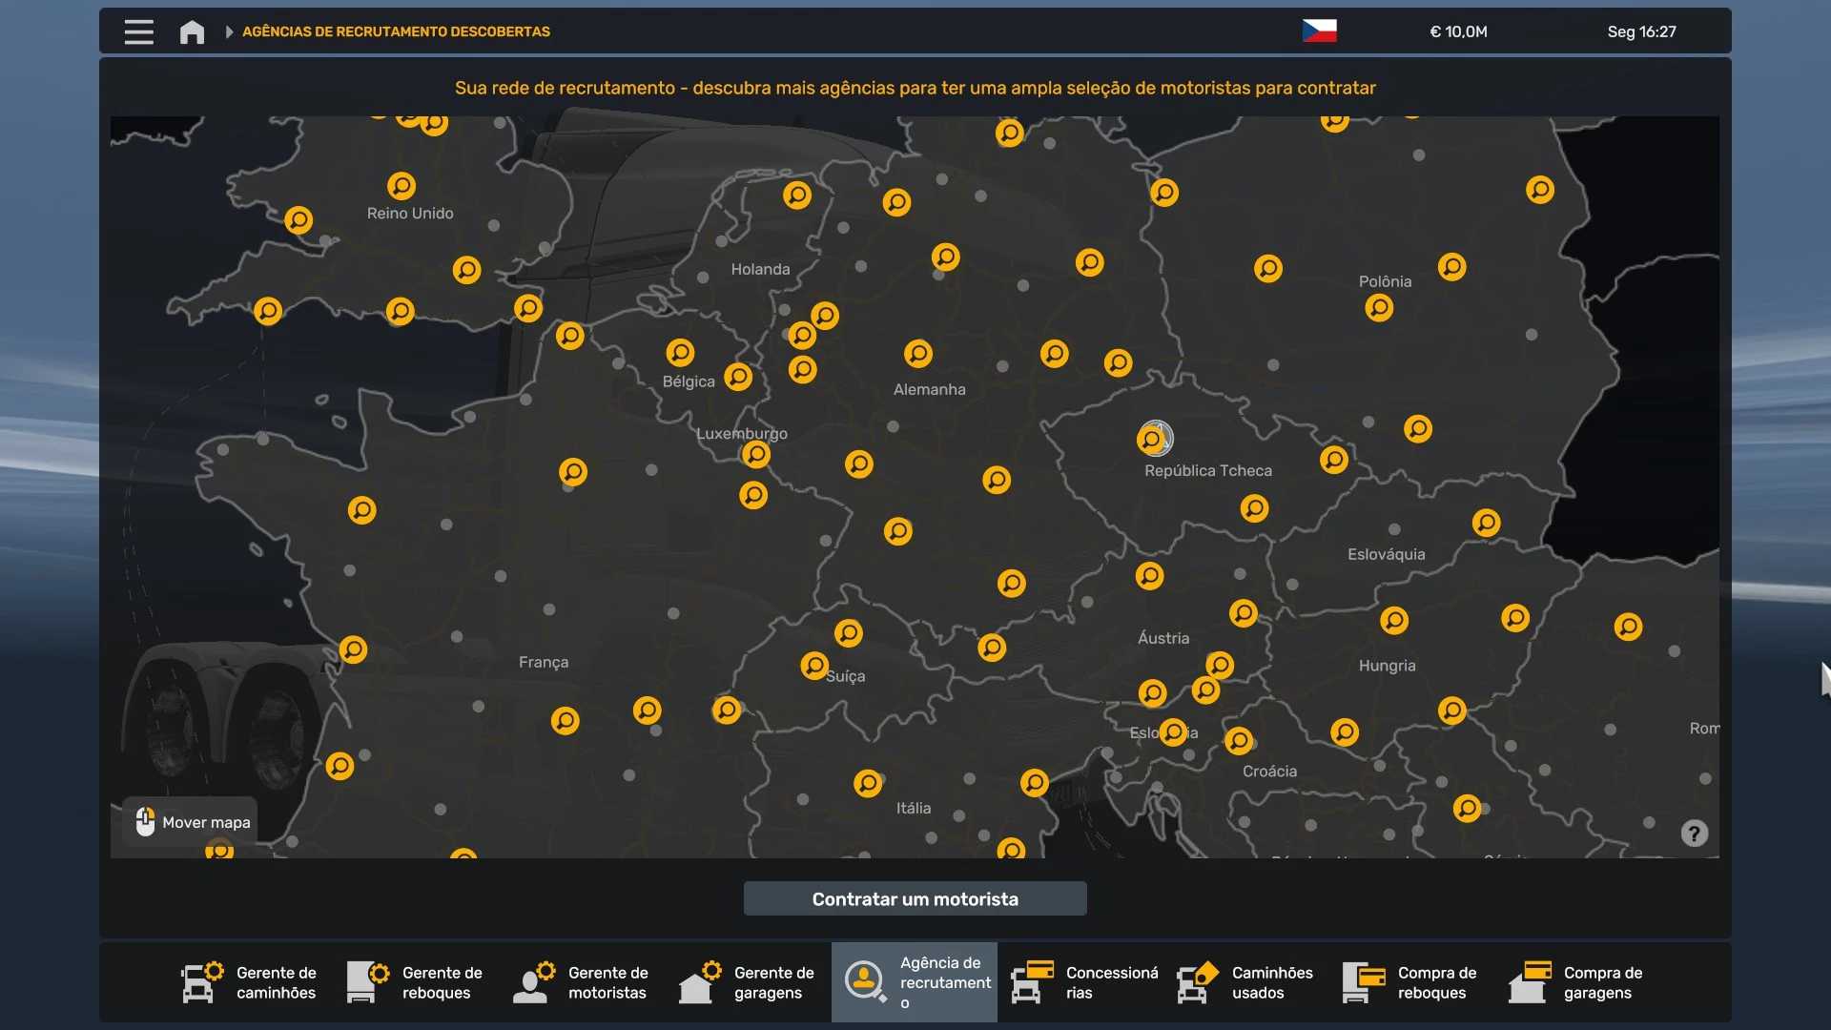Click the breadcrumb arrow before Agências title

[229, 31]
